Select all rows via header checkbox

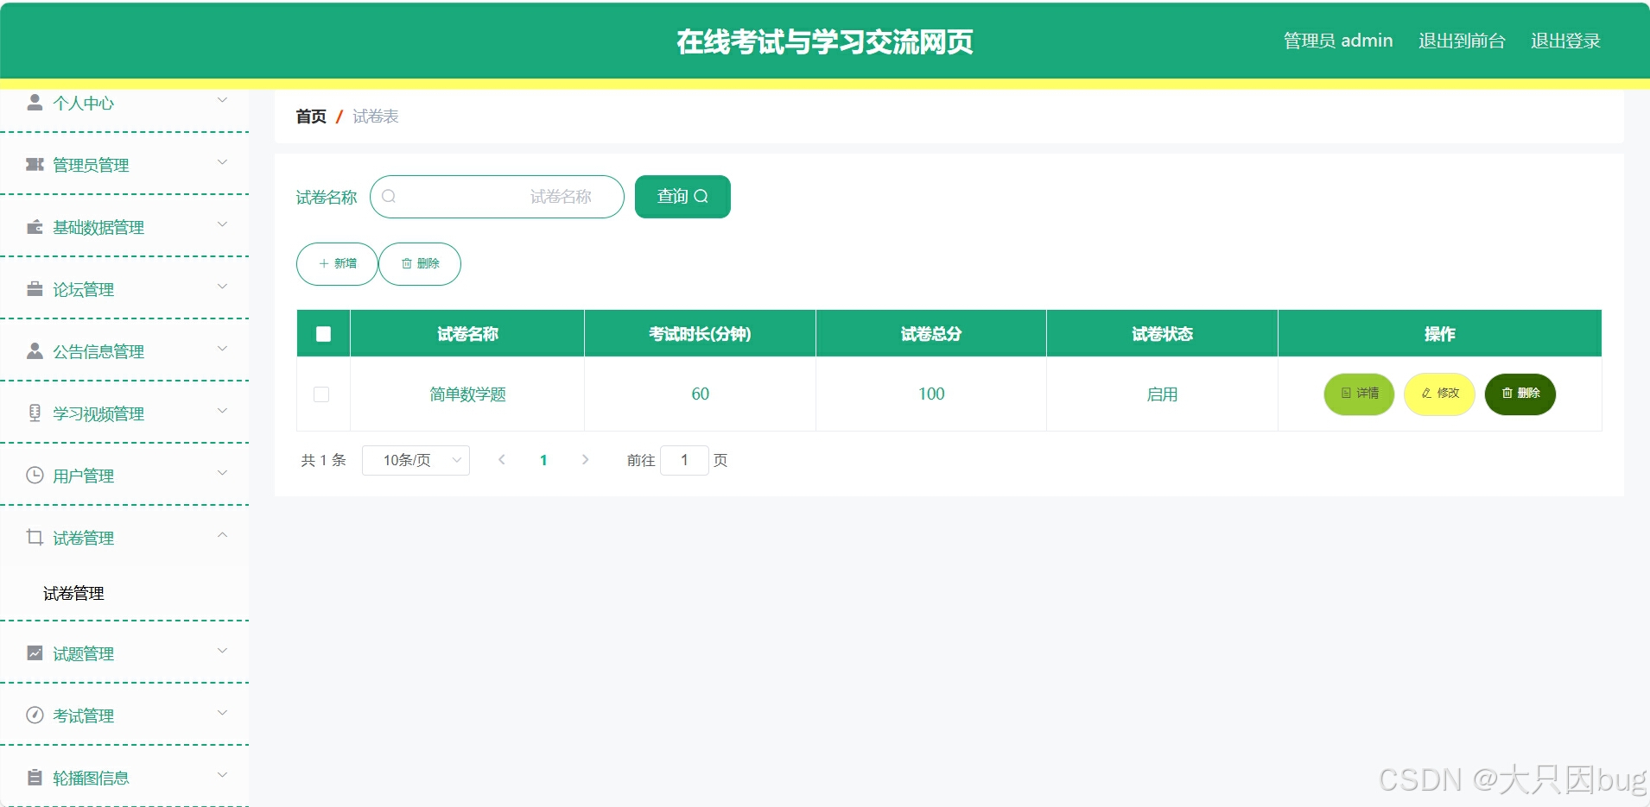323,334
